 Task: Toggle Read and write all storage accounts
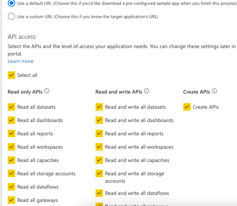pos(99,173)
